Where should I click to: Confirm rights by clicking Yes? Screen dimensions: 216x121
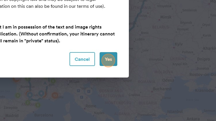[x=108, y=59]
